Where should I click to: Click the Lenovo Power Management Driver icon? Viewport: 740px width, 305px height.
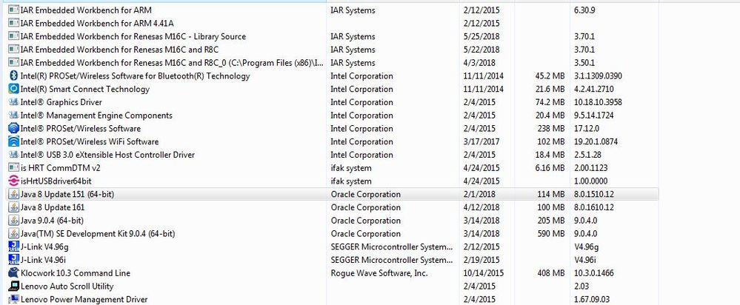click(x=13, y=299)
